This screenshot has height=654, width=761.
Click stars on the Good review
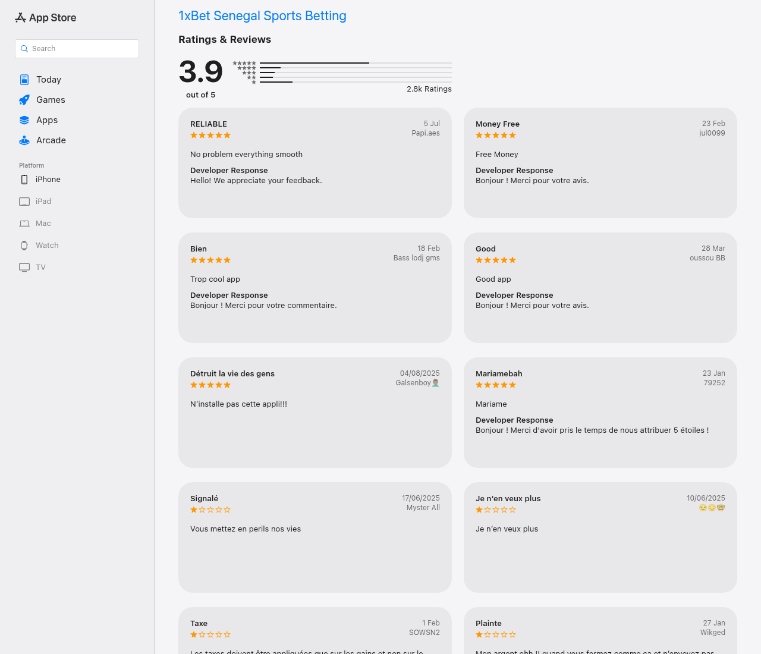pos(496,260)
